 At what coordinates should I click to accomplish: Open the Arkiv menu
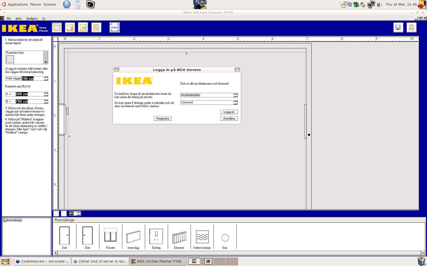(19, 18)
